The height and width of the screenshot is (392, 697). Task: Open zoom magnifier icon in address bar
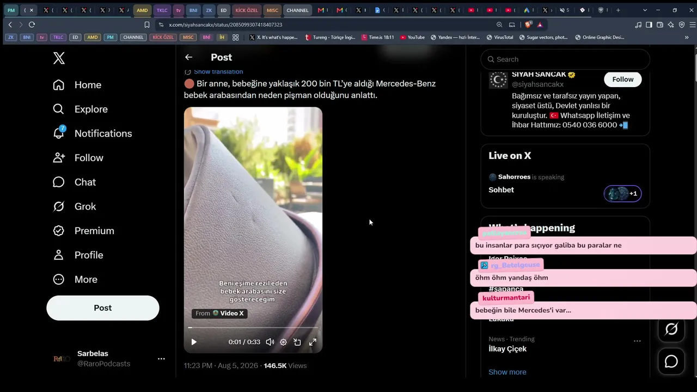499,24
